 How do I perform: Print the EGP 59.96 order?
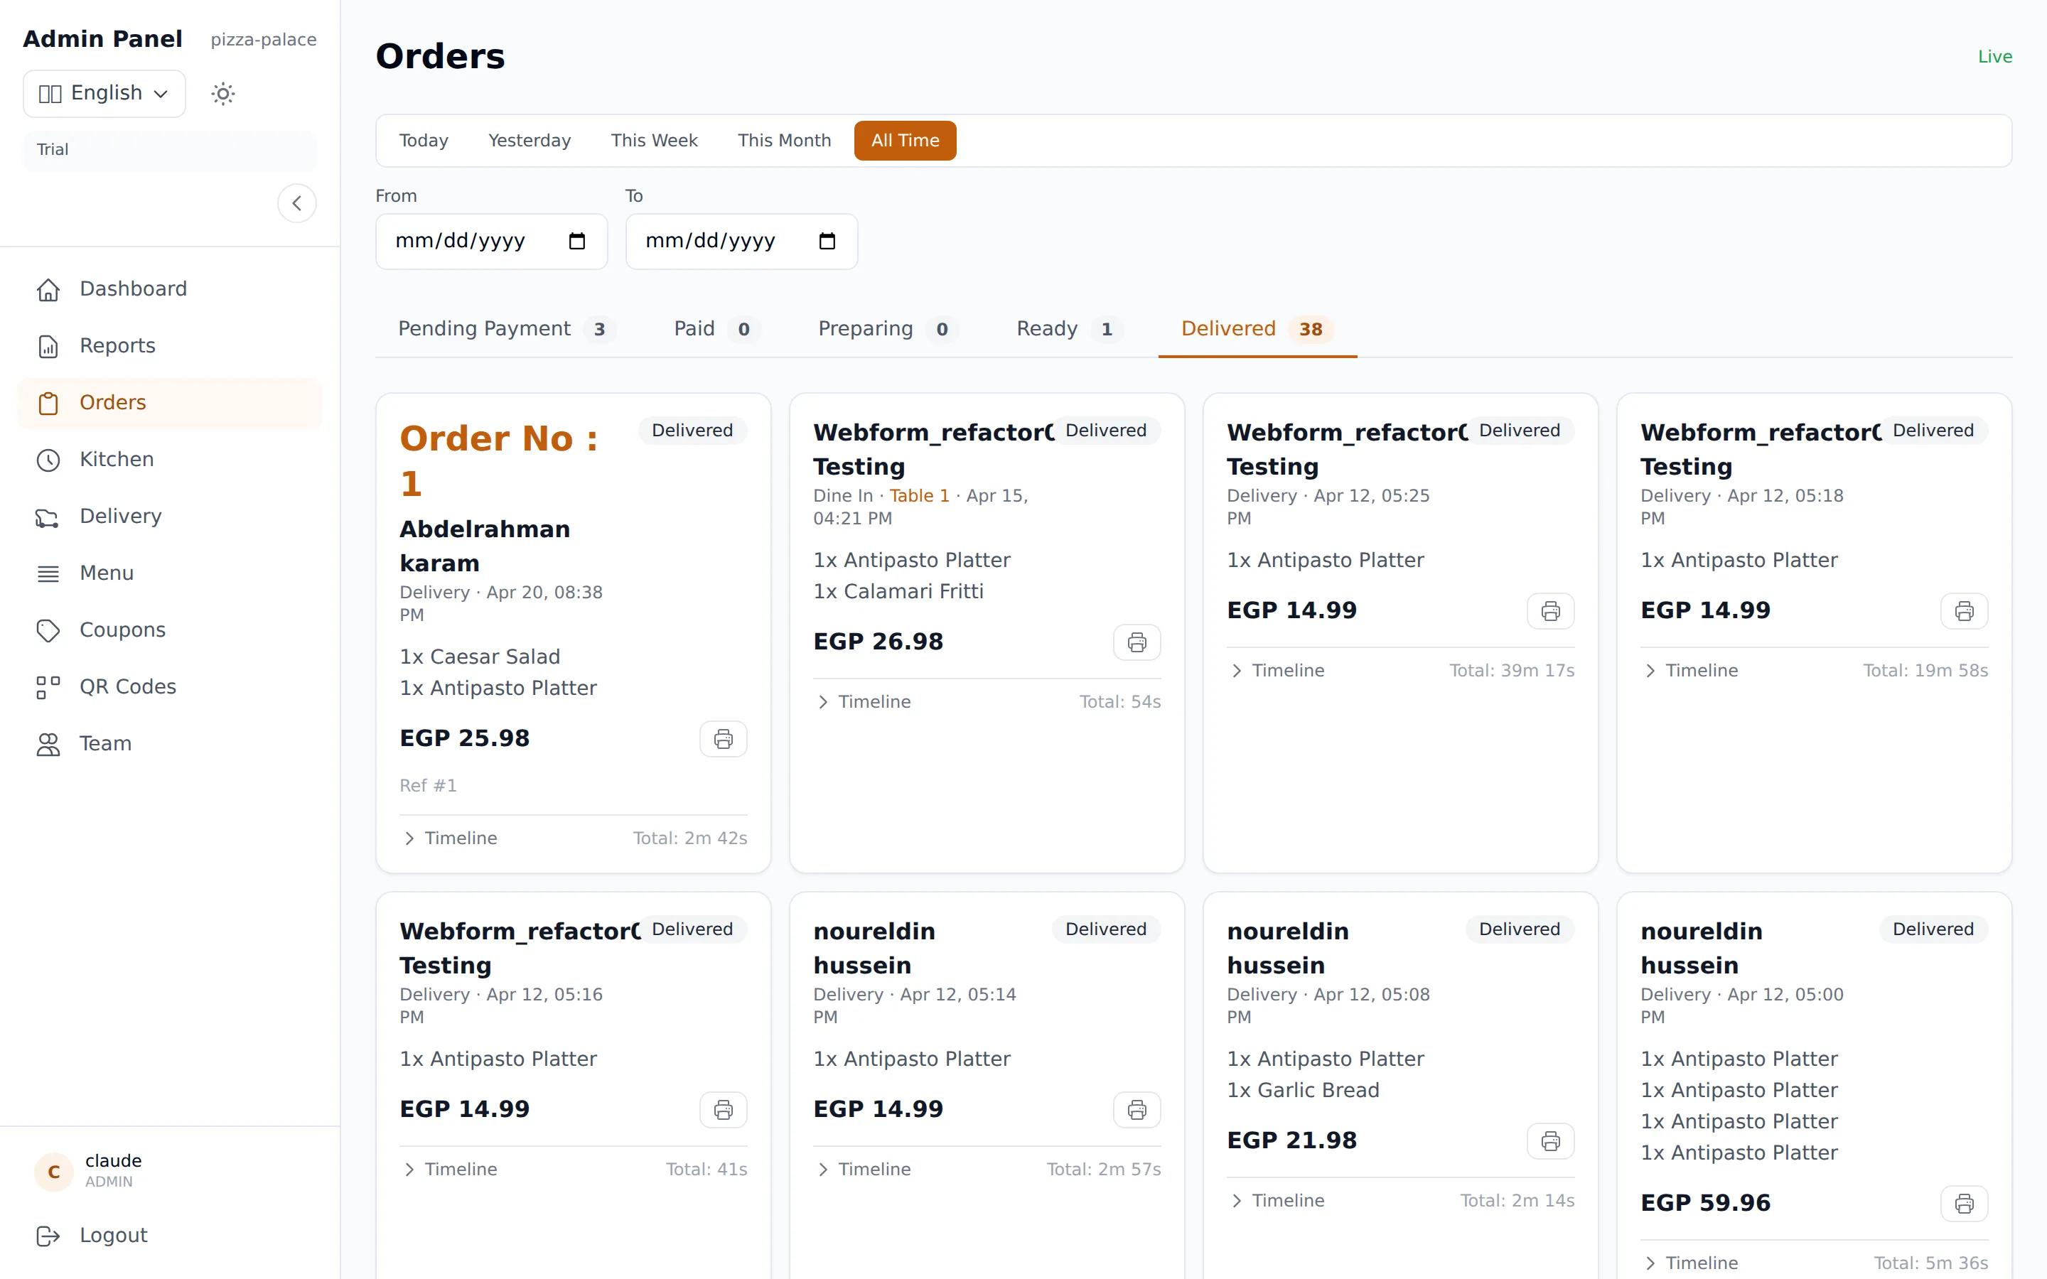click(x=1964, y=1204)
